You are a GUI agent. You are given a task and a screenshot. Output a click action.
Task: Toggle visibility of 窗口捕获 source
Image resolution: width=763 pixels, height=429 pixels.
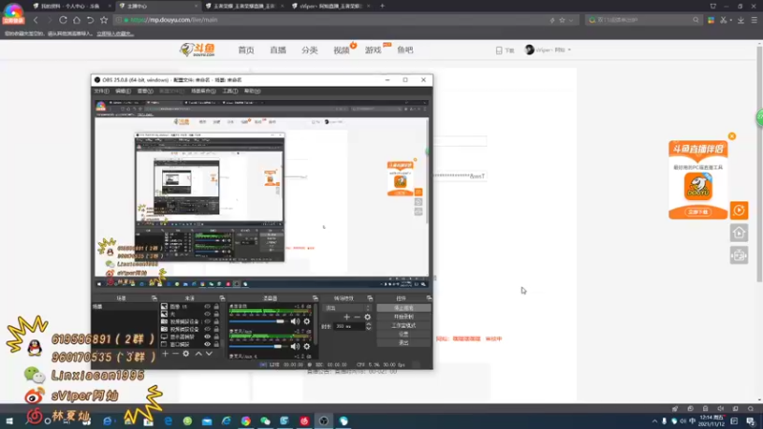pos(207,344)
